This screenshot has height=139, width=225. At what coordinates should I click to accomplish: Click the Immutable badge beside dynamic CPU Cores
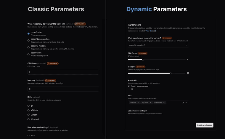tap(142, 53)
